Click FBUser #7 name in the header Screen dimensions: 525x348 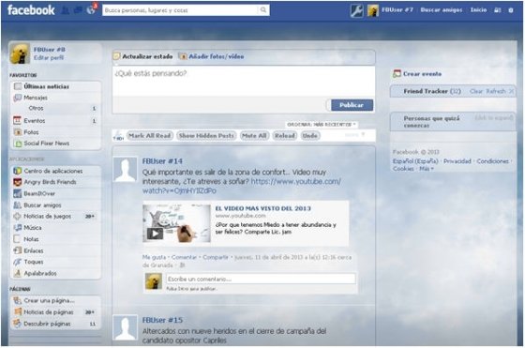(x=397, y=10)
